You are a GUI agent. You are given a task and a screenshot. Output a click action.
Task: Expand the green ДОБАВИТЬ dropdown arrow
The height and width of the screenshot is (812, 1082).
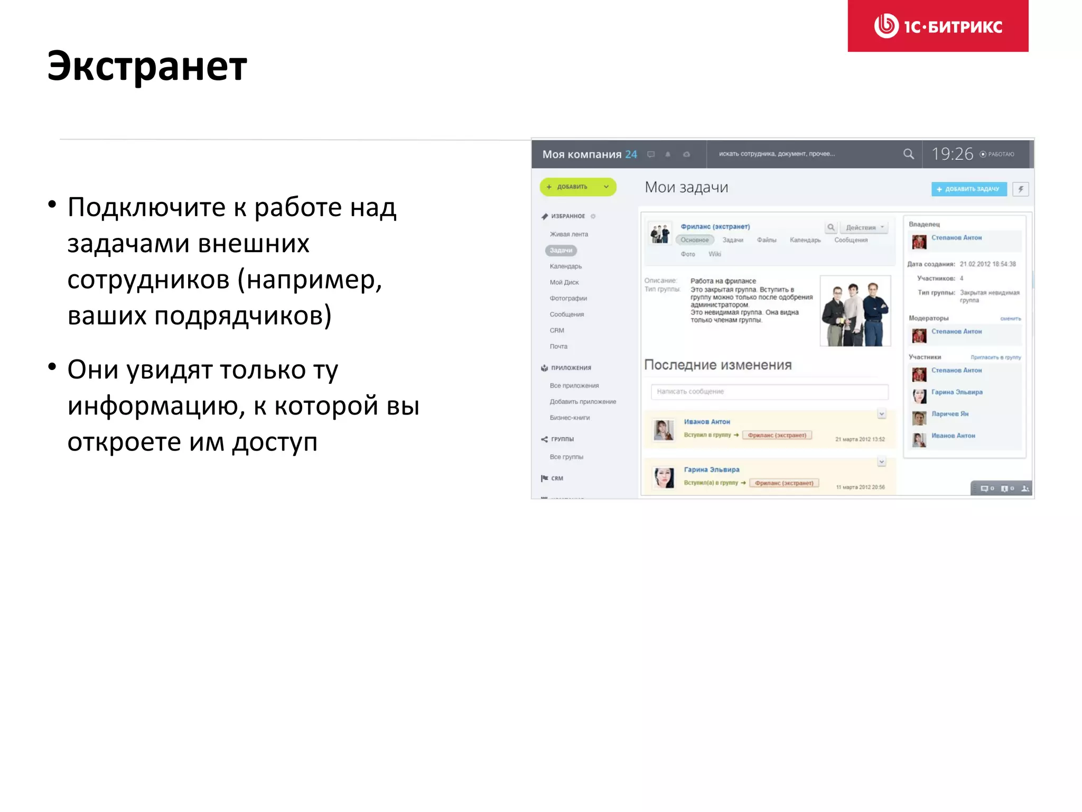click(x=606, y=187)
